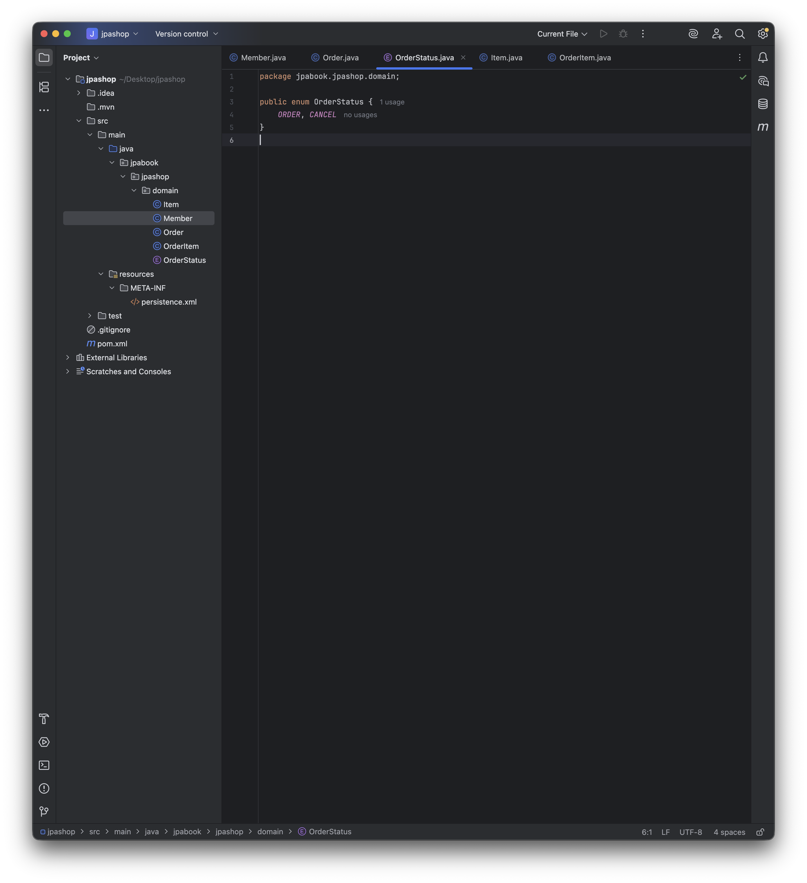
Task: Switch to the OrderItem.java tab
Action: [x=585, y=58]
